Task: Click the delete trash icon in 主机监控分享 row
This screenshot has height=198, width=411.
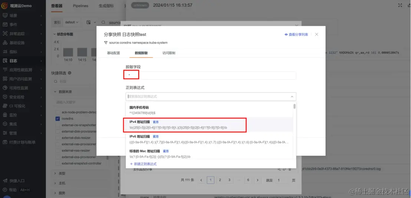Action: click(290, 169)
